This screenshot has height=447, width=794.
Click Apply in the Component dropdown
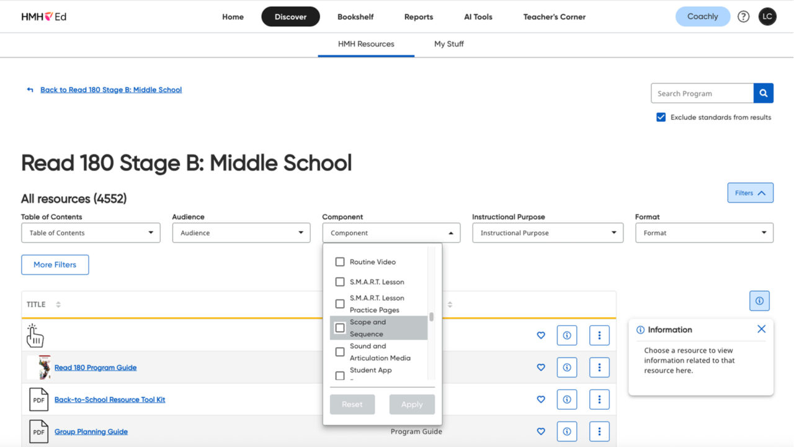(412, 404)
